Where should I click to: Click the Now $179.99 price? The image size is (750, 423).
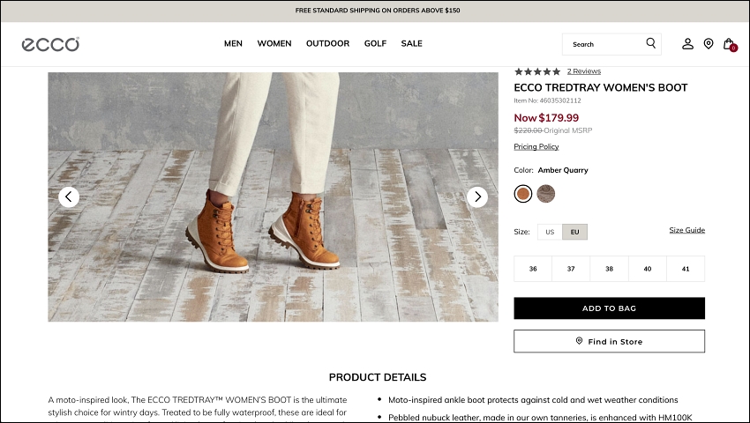546,117
